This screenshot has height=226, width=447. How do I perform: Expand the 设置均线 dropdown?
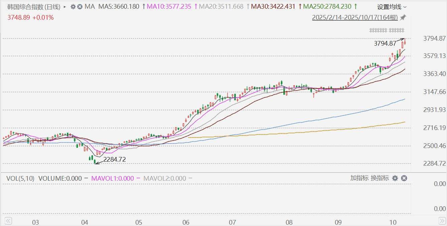click(392, 7)
